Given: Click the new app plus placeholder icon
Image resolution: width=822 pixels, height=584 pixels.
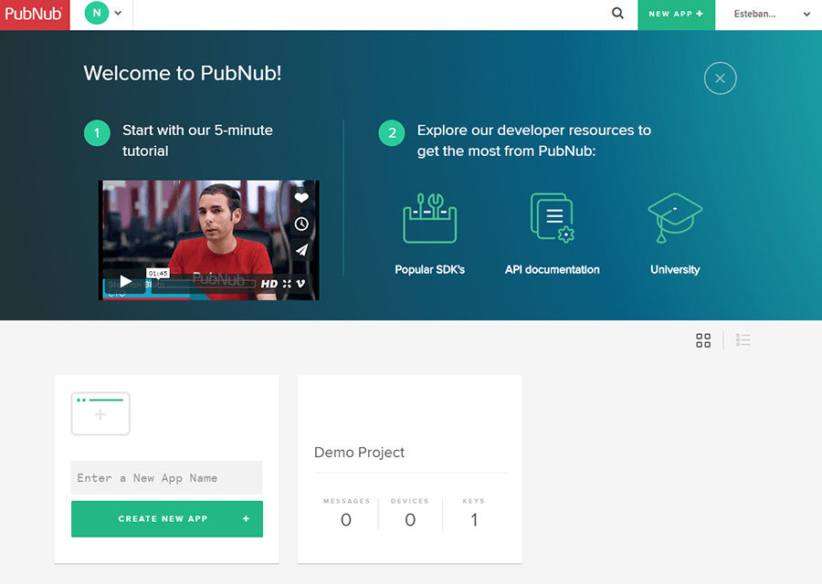Looking at the screenshot, I should coord(100,413).
